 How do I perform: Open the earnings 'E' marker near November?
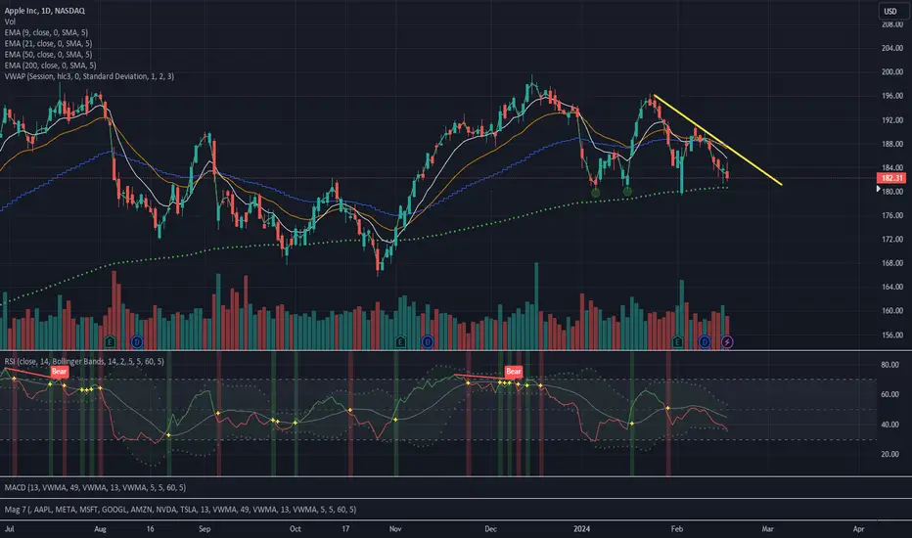[x=401, y=341]
